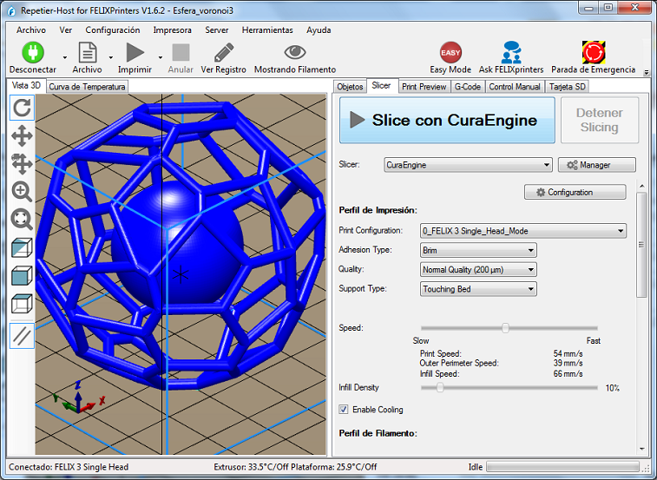Image resolution: width=657 pixels, height=480 pixels.
Task: Switch to Print Preview tab
Action: click(424, 87)
